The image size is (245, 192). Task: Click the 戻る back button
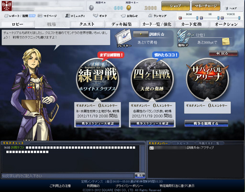click(x=223, y=54)
